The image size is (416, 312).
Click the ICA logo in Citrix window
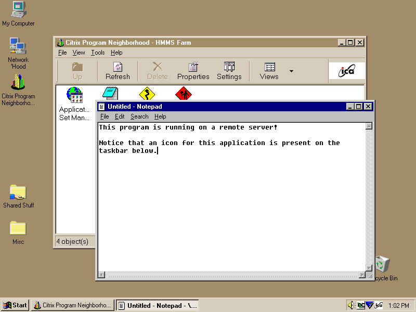347,71
